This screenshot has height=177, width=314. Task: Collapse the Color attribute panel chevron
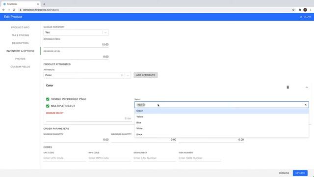[x=307, y=88]
